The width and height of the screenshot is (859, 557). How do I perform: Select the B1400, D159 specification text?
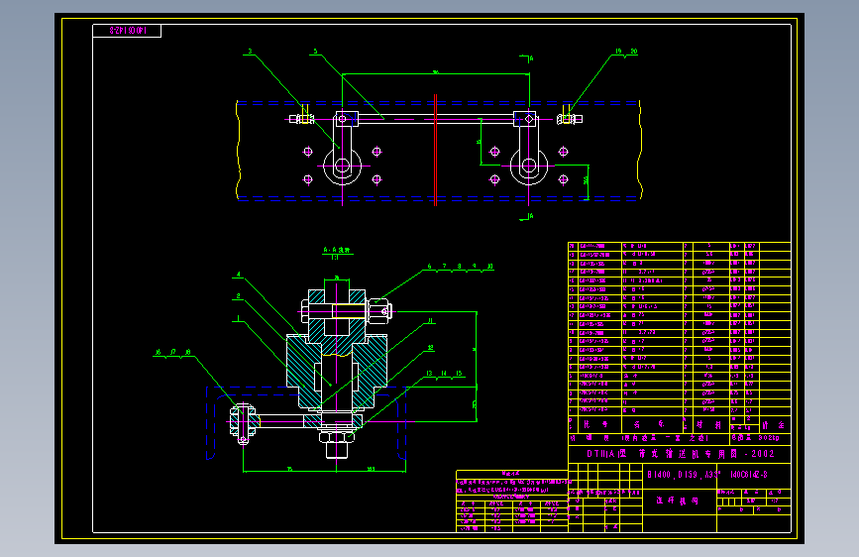pos(684,475)
